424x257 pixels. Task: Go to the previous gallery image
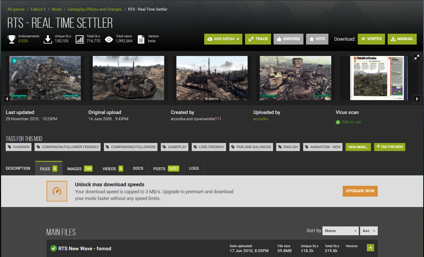click(x=7, y=99)
